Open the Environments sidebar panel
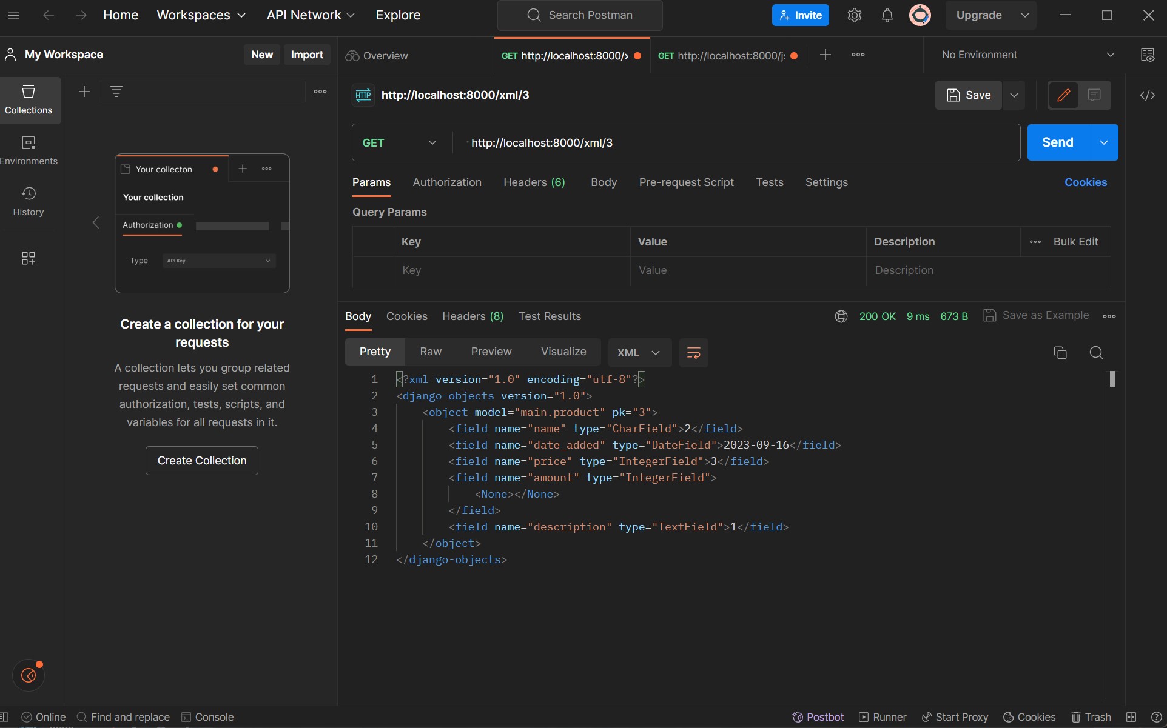This screenshot has width=1167, height=728. (x=29, y=150)
